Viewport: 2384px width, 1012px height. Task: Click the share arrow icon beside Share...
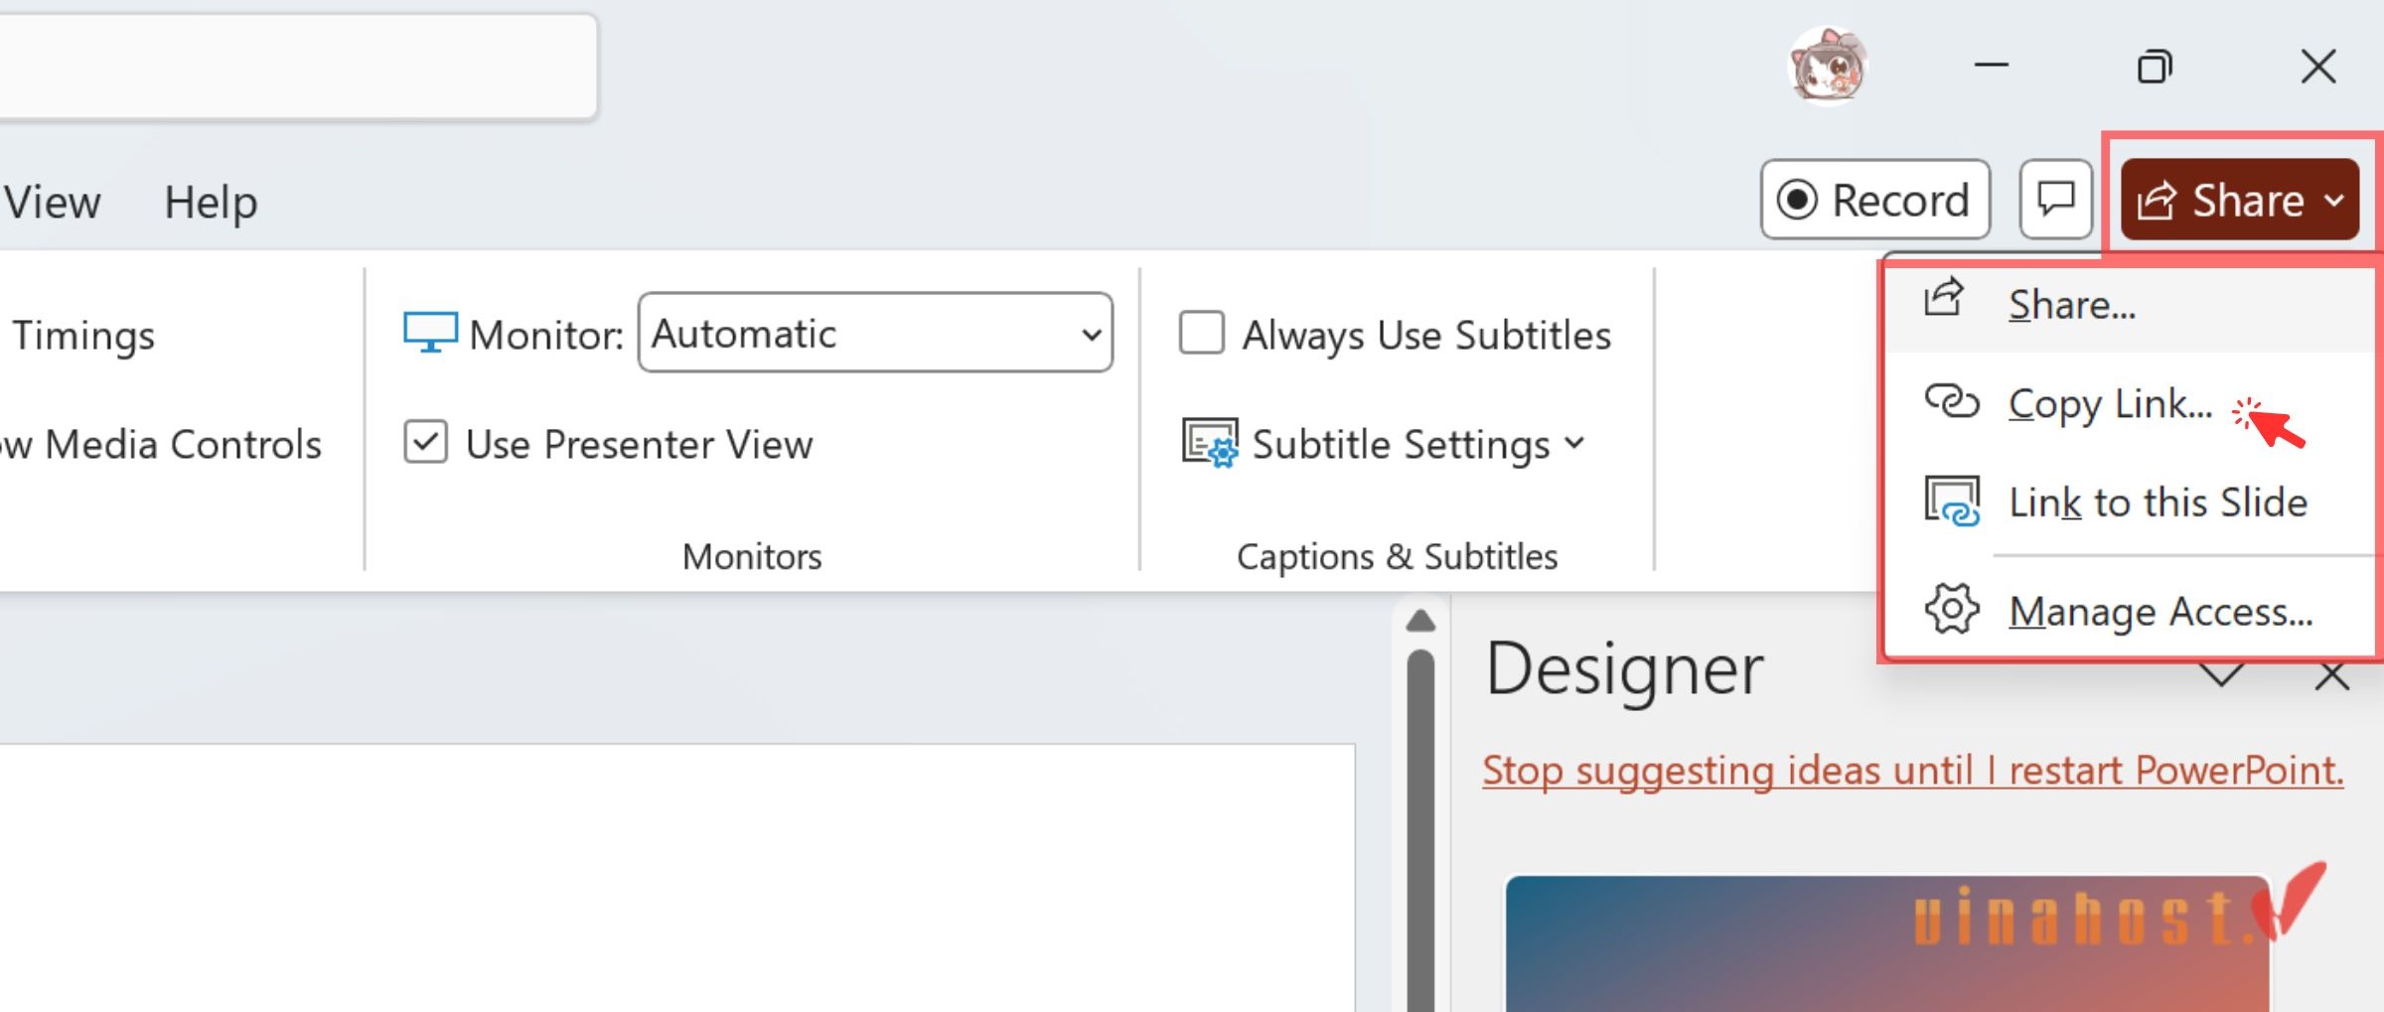(x=2156, y=201)
